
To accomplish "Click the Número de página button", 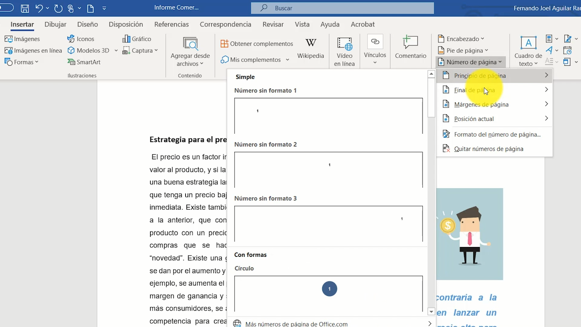I will click(470, 62).
